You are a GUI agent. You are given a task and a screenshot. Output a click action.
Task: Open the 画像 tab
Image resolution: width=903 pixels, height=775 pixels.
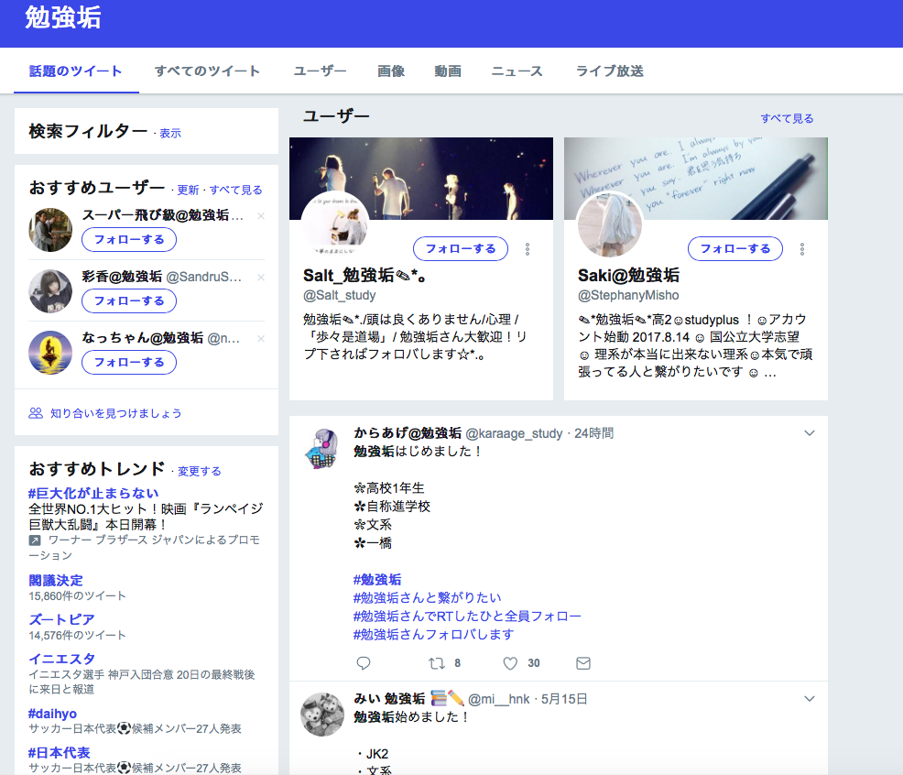(391, 71)
